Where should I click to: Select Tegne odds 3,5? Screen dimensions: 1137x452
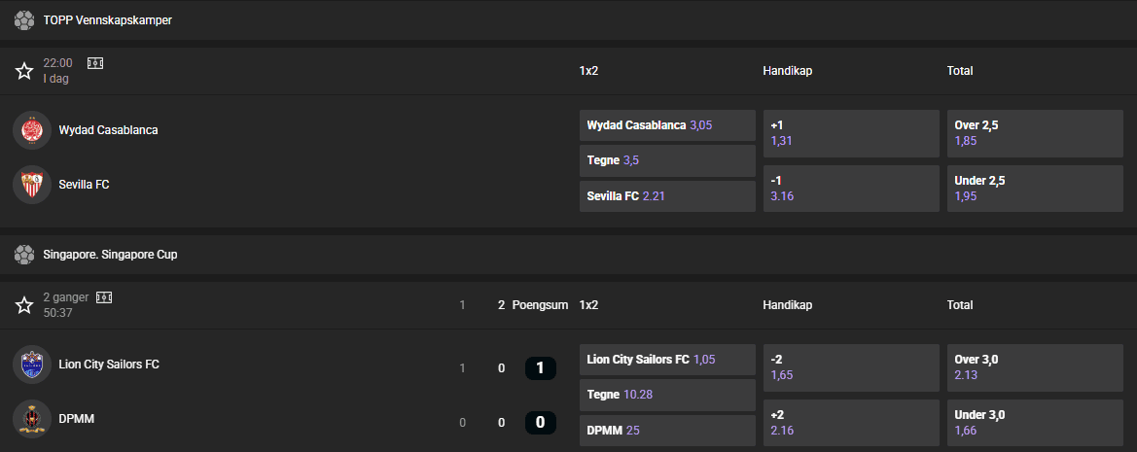click(667, 160)
